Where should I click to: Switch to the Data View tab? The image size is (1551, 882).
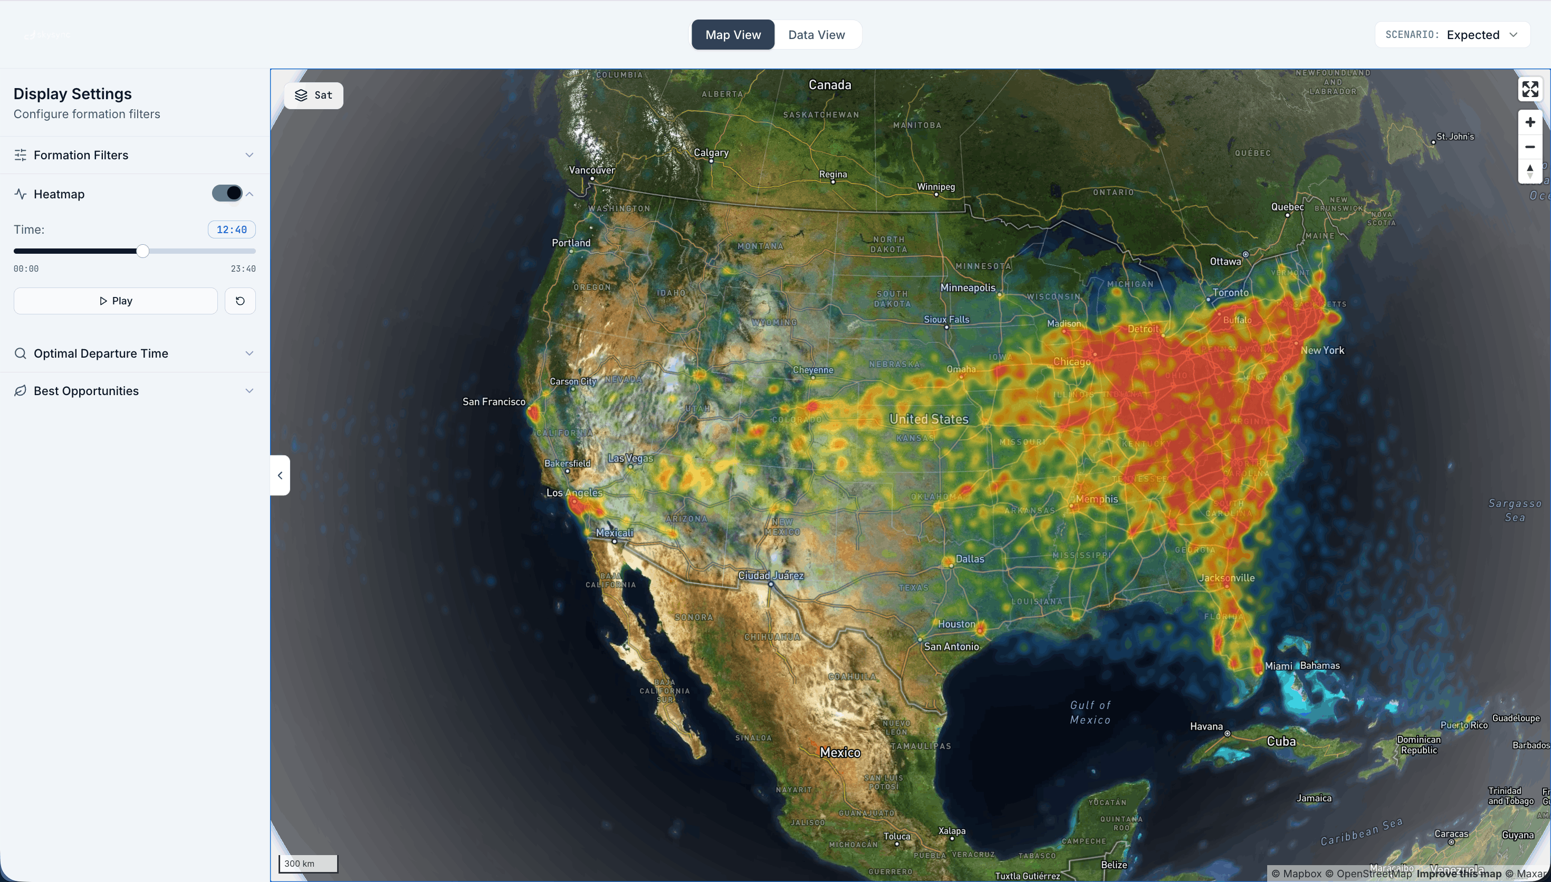(x=816, y=34)
